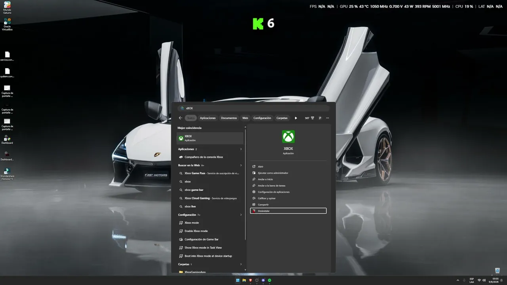This screenshot has height=285, width=507.
Task: Open the Brave browser taskbar icon
Action: (x=250, y=280)
